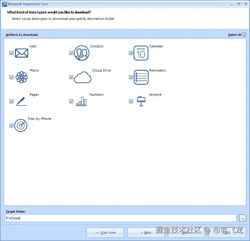Disable the Reminders checkbox

click(x=131, y=77)
